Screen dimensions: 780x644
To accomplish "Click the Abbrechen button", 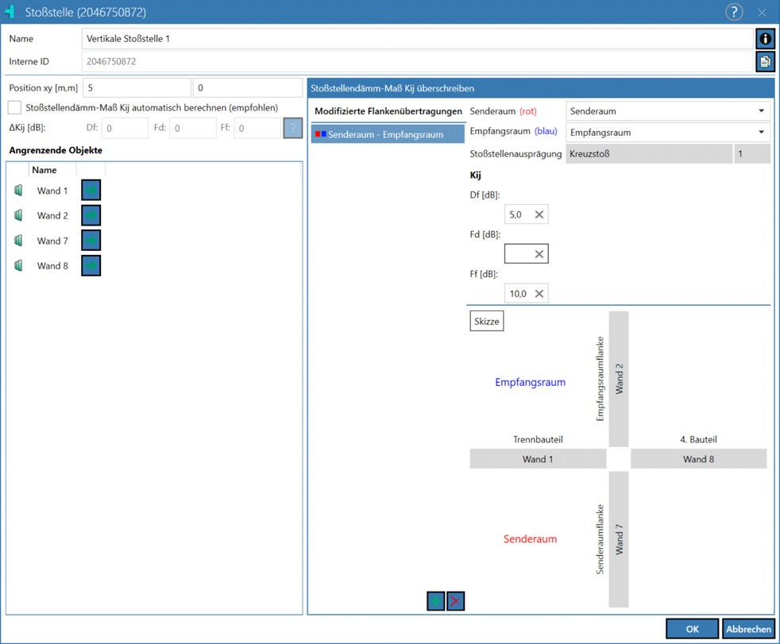I will (x=748, y=629).
